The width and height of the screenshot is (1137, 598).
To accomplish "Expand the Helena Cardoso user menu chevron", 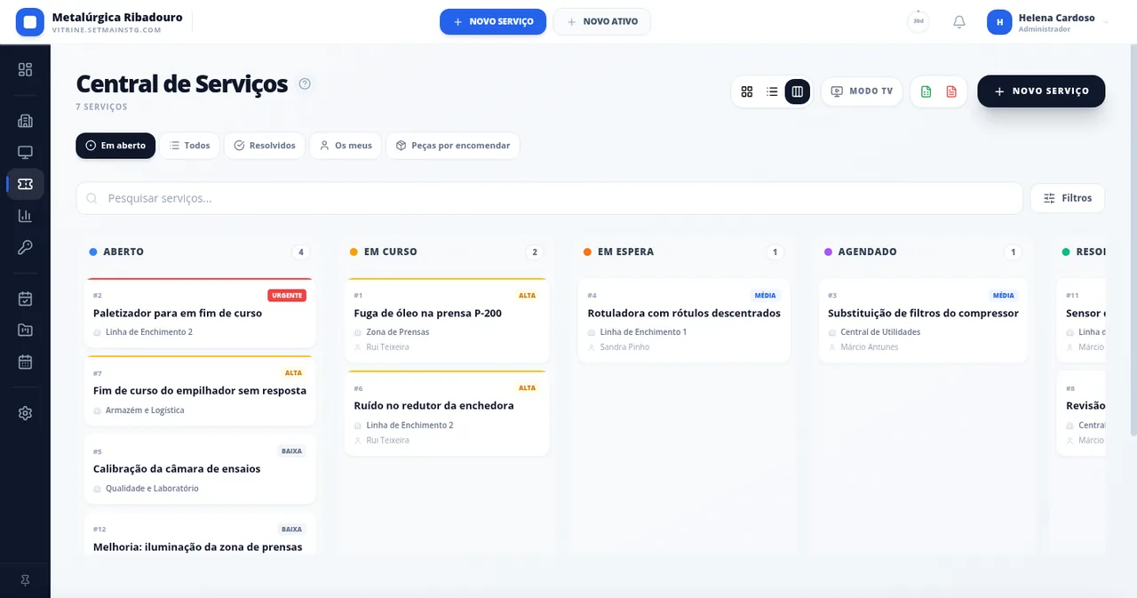I will pos(1106,22).
